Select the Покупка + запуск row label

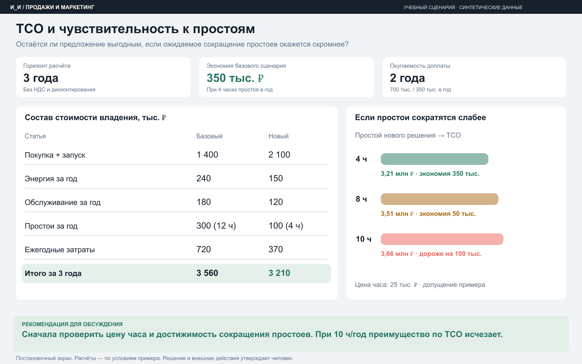click(x=55, y=155)
